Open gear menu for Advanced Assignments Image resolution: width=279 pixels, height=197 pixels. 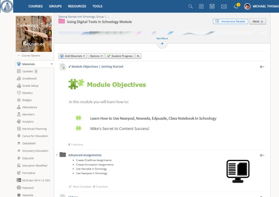click(262, 155)
